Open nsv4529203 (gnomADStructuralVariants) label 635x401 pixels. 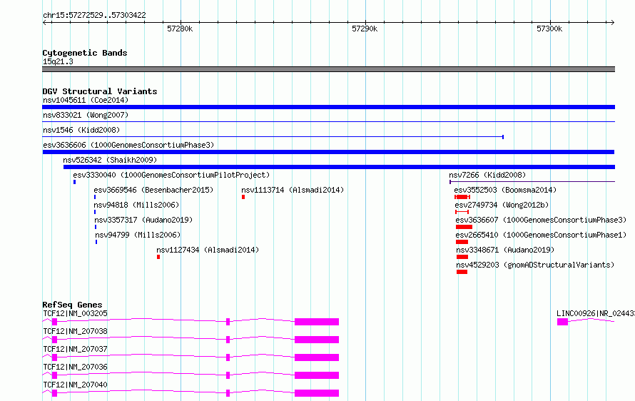[x=535, y=265]
